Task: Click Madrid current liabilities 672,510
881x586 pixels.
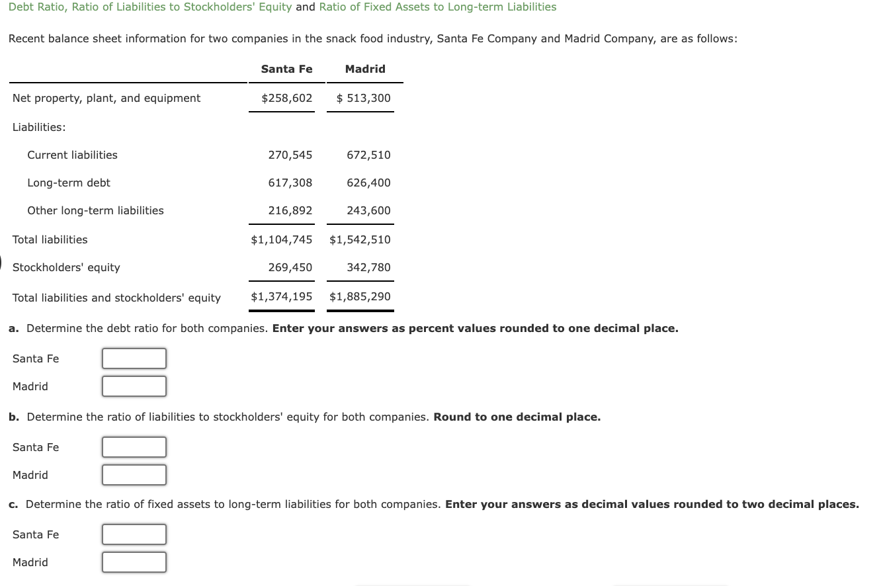Action: (x=368, y=155)
